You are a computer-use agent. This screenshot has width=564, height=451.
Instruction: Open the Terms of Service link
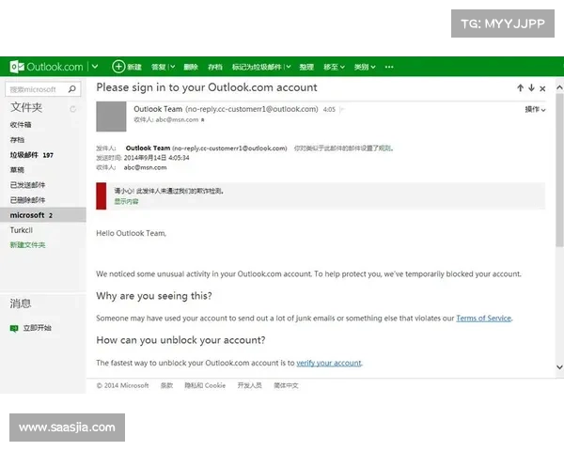click(483, 319)
